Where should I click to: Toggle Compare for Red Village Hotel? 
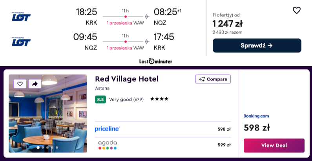(213, 79)
